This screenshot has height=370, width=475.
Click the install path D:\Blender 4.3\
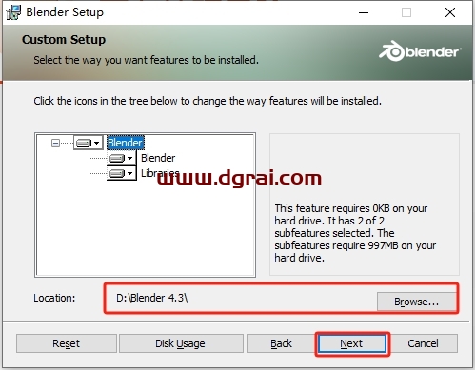[x=152, y=298]
